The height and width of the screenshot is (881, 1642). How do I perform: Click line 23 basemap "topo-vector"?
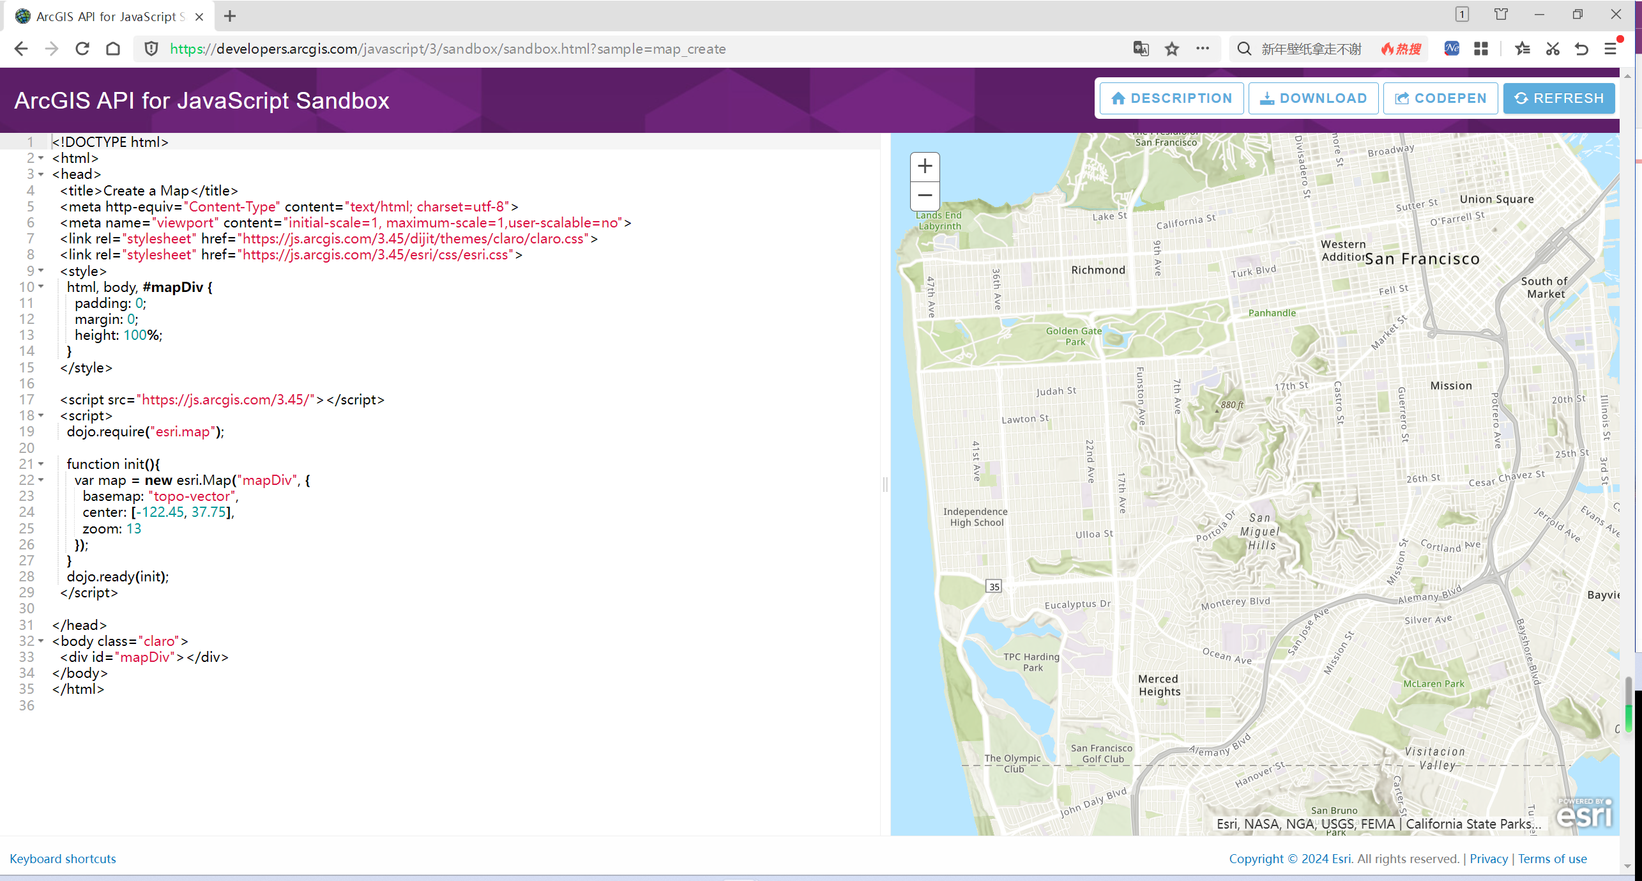[x=160, y=496]
